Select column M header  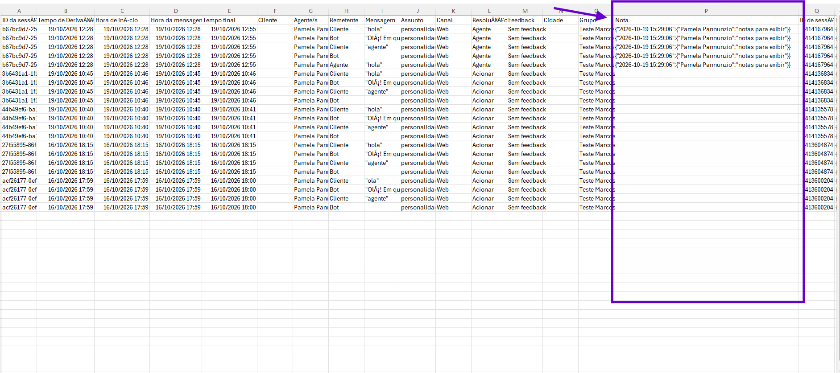coord(525,11)
